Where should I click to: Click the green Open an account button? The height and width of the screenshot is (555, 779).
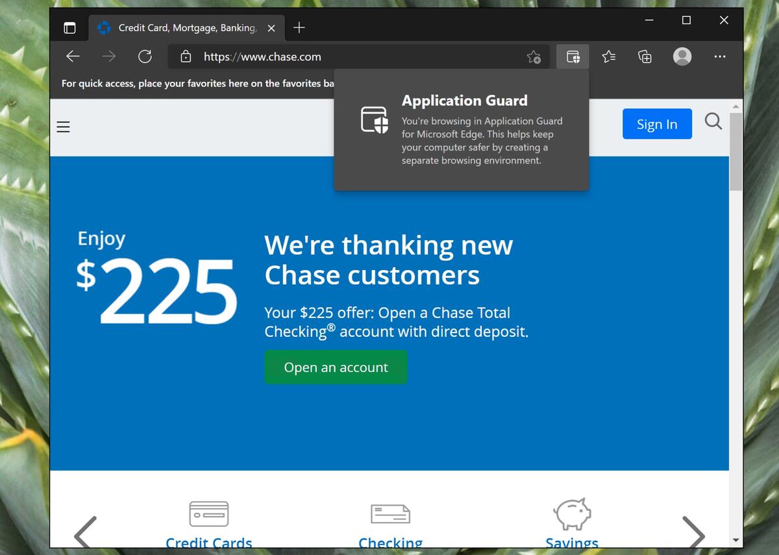336,367
